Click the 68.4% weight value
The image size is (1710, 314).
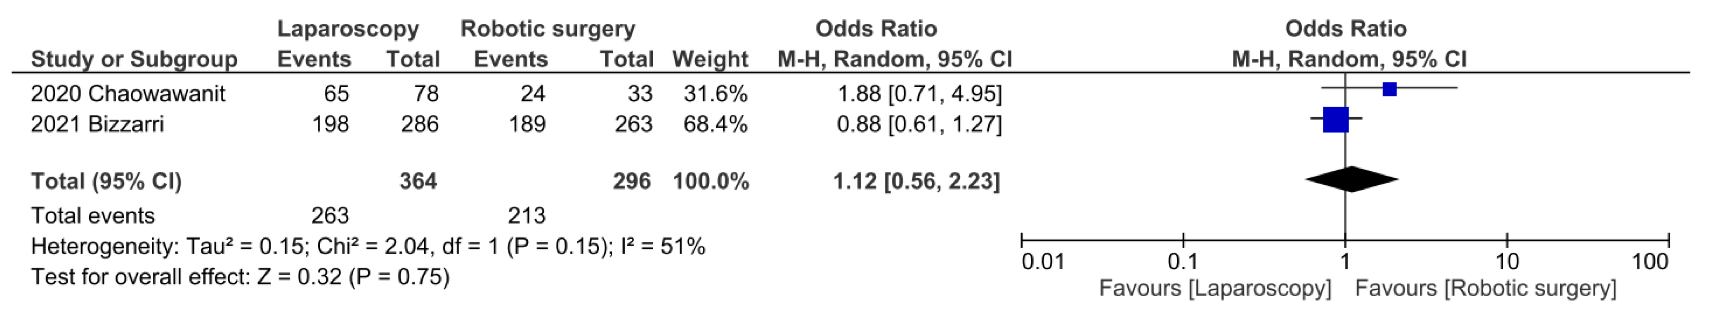click(x=716, y=124)
